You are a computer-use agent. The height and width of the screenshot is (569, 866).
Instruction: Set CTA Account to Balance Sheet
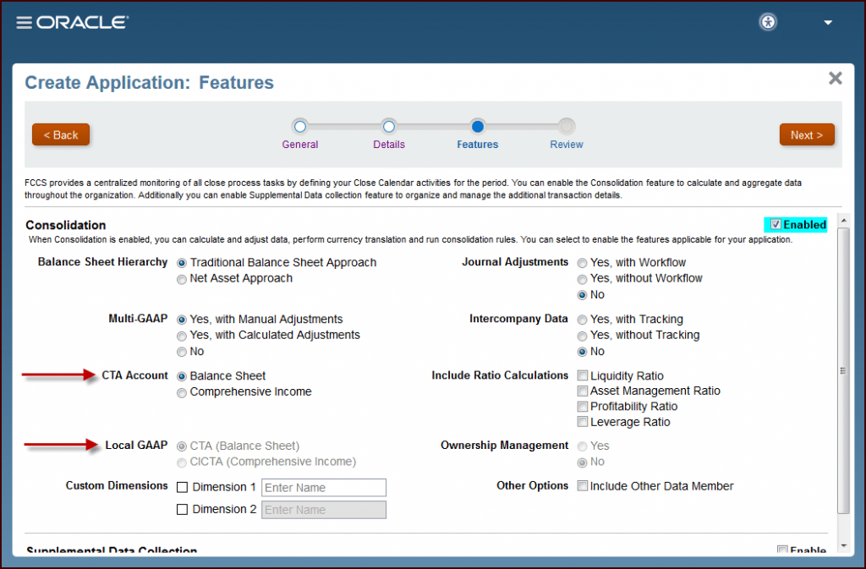[x=181, y=376]
